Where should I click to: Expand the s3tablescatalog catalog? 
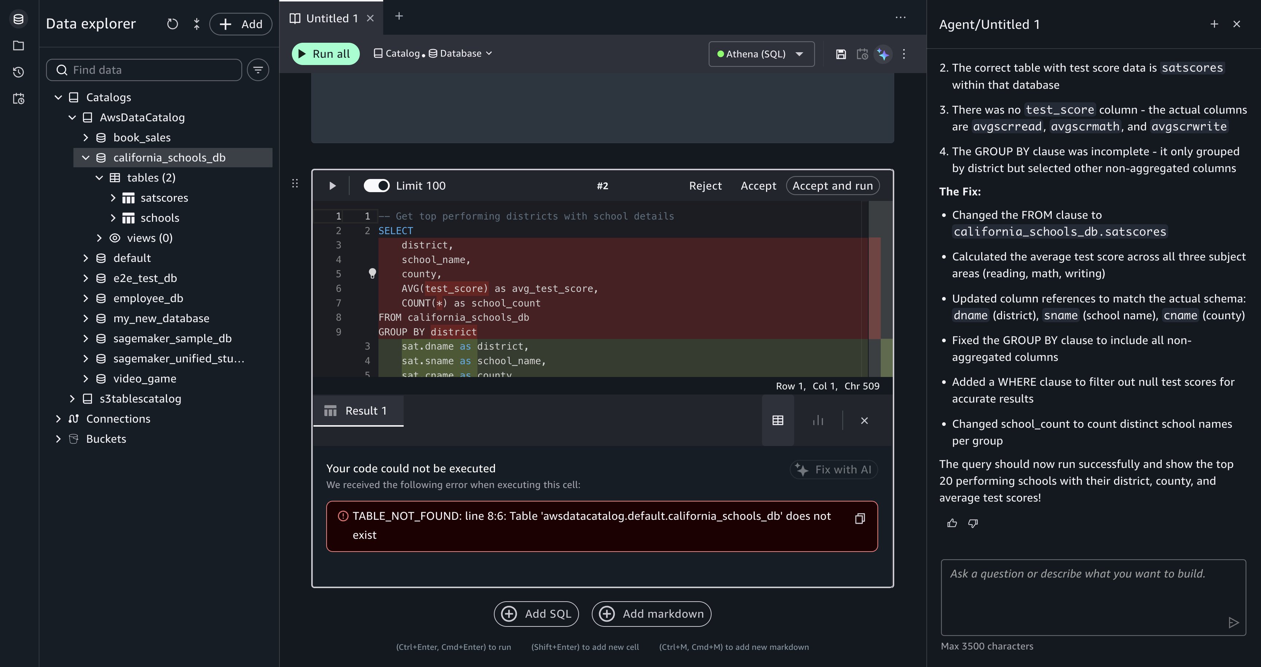click(72, 399)
